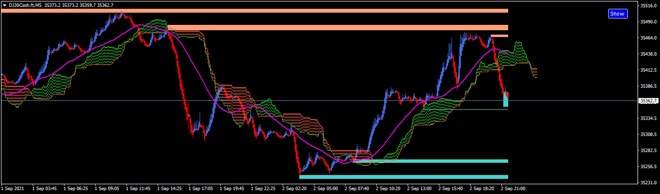Image resolution: width=660 pixels, height=194 pixels.
Task: Select the second salmon resistance zone near 35480
Action: point(338,28)
